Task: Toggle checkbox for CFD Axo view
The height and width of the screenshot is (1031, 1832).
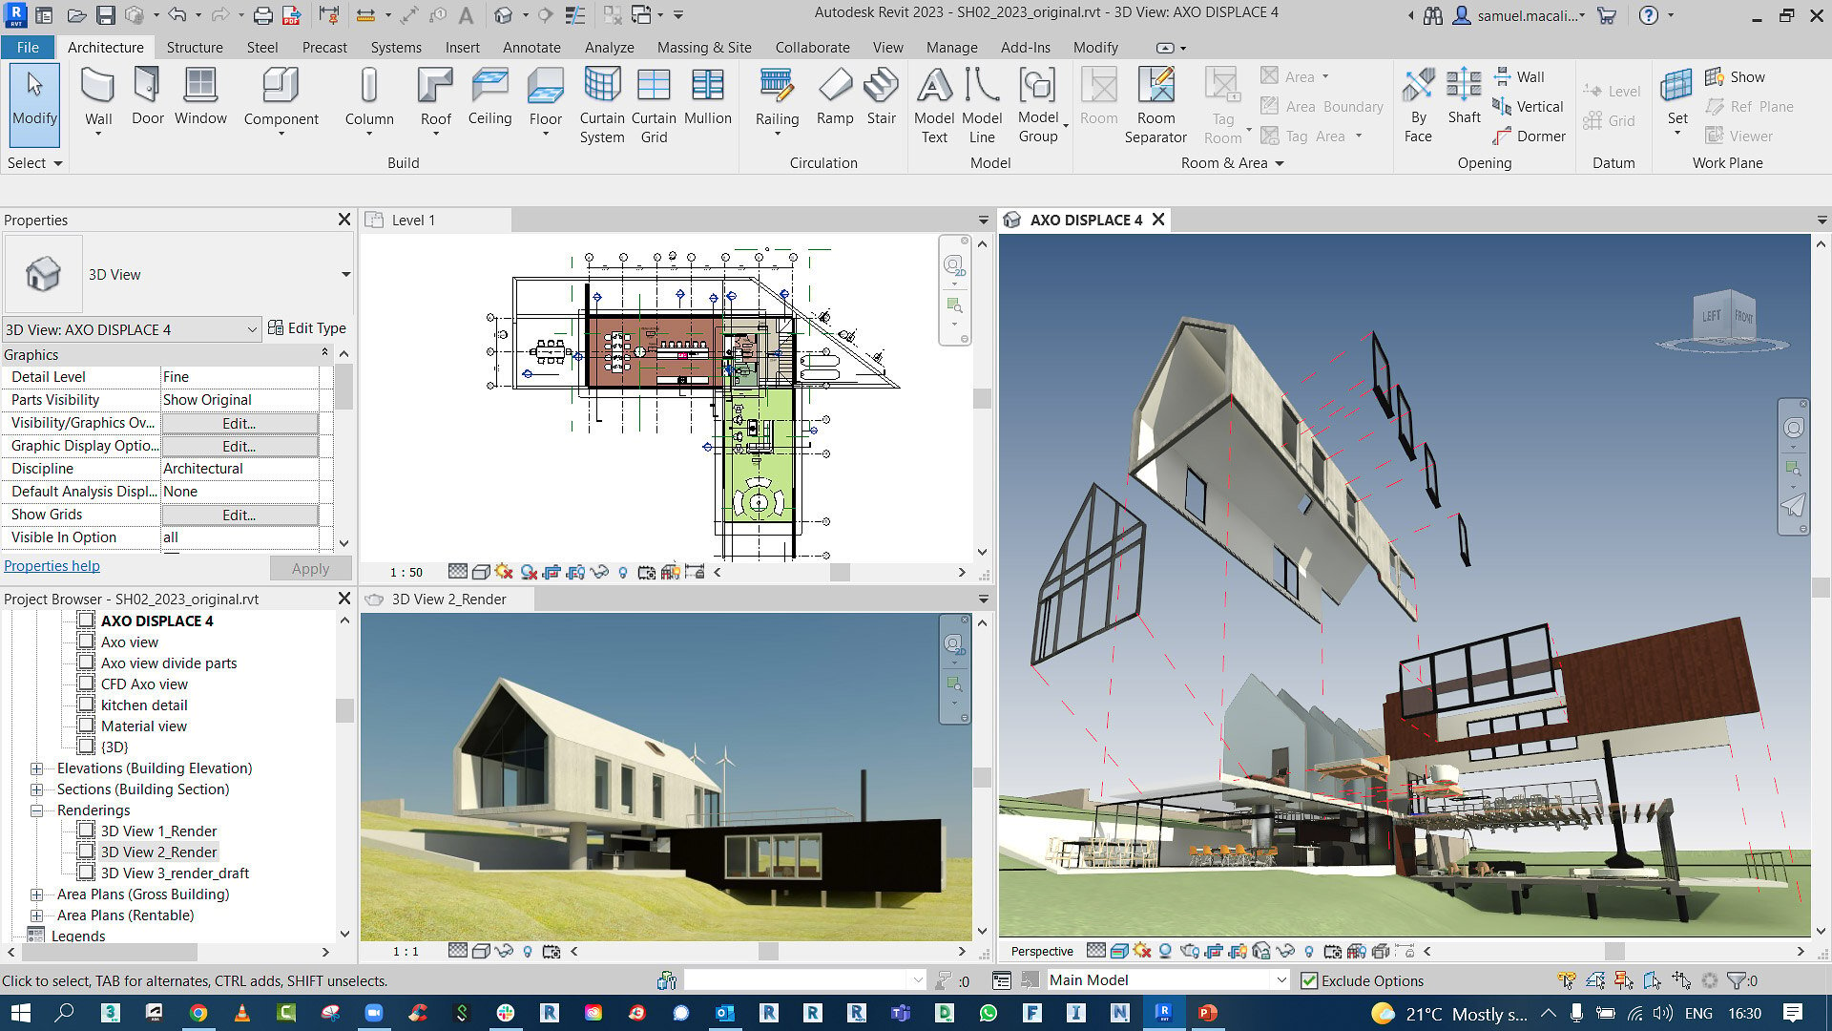Action: (x=87, y=684)
